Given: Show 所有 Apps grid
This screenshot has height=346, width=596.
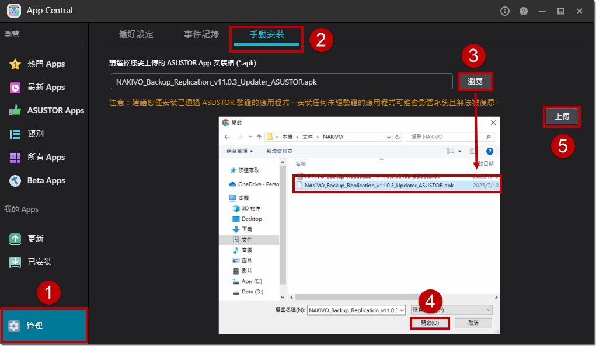Looking at the screenshot, I should (x=37, y=157).
